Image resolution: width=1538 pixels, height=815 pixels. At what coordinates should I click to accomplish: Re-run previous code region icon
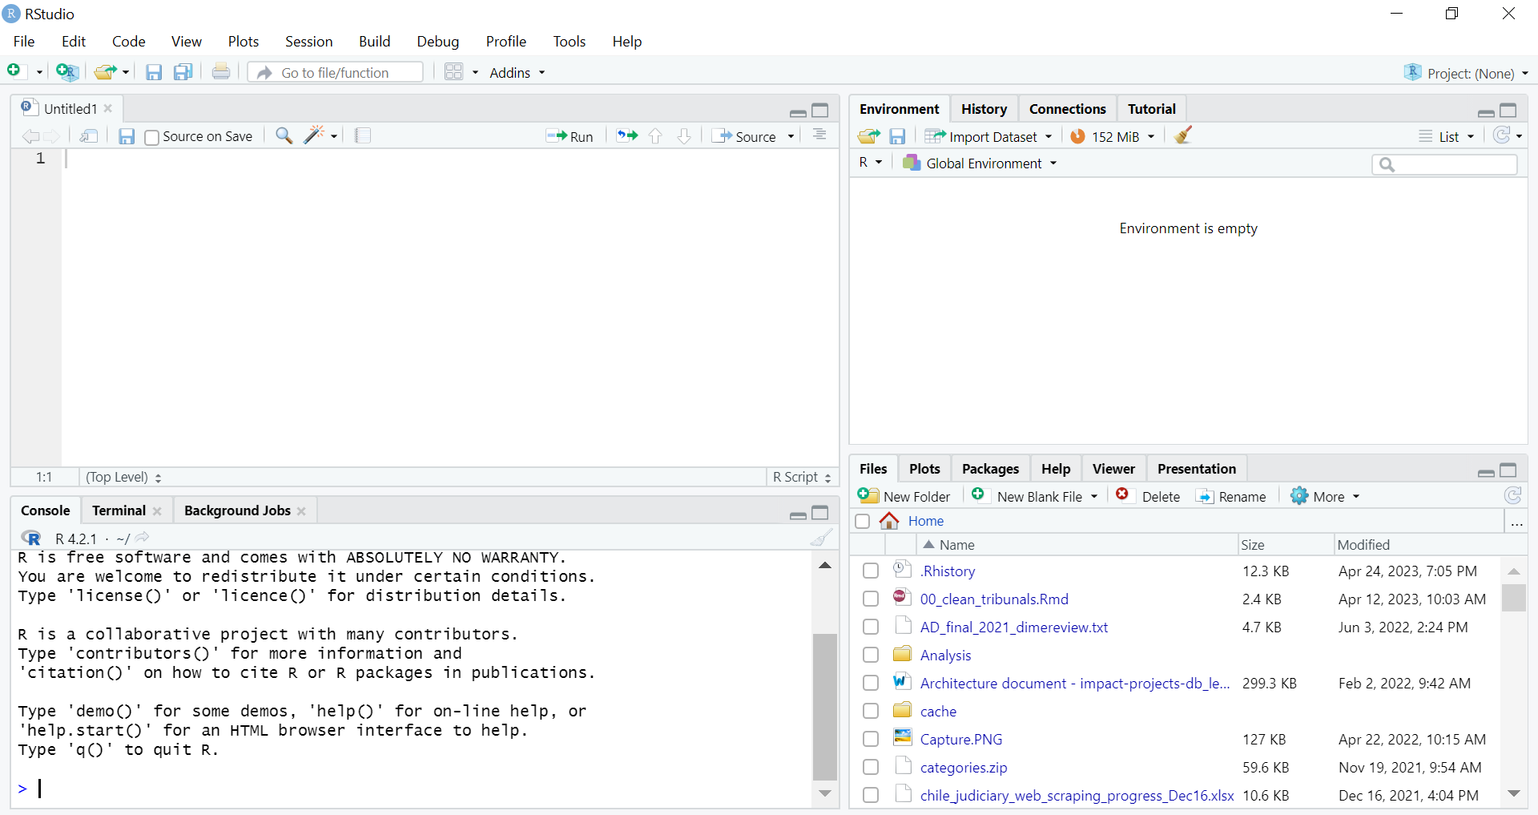(x=626, y=136)
